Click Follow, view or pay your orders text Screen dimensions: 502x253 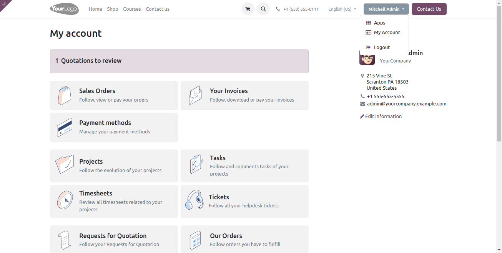[114, 100]
